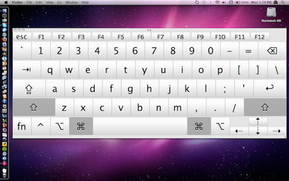289x181 pixels.
Task: Click the letter p key
Action: point(220,70)
